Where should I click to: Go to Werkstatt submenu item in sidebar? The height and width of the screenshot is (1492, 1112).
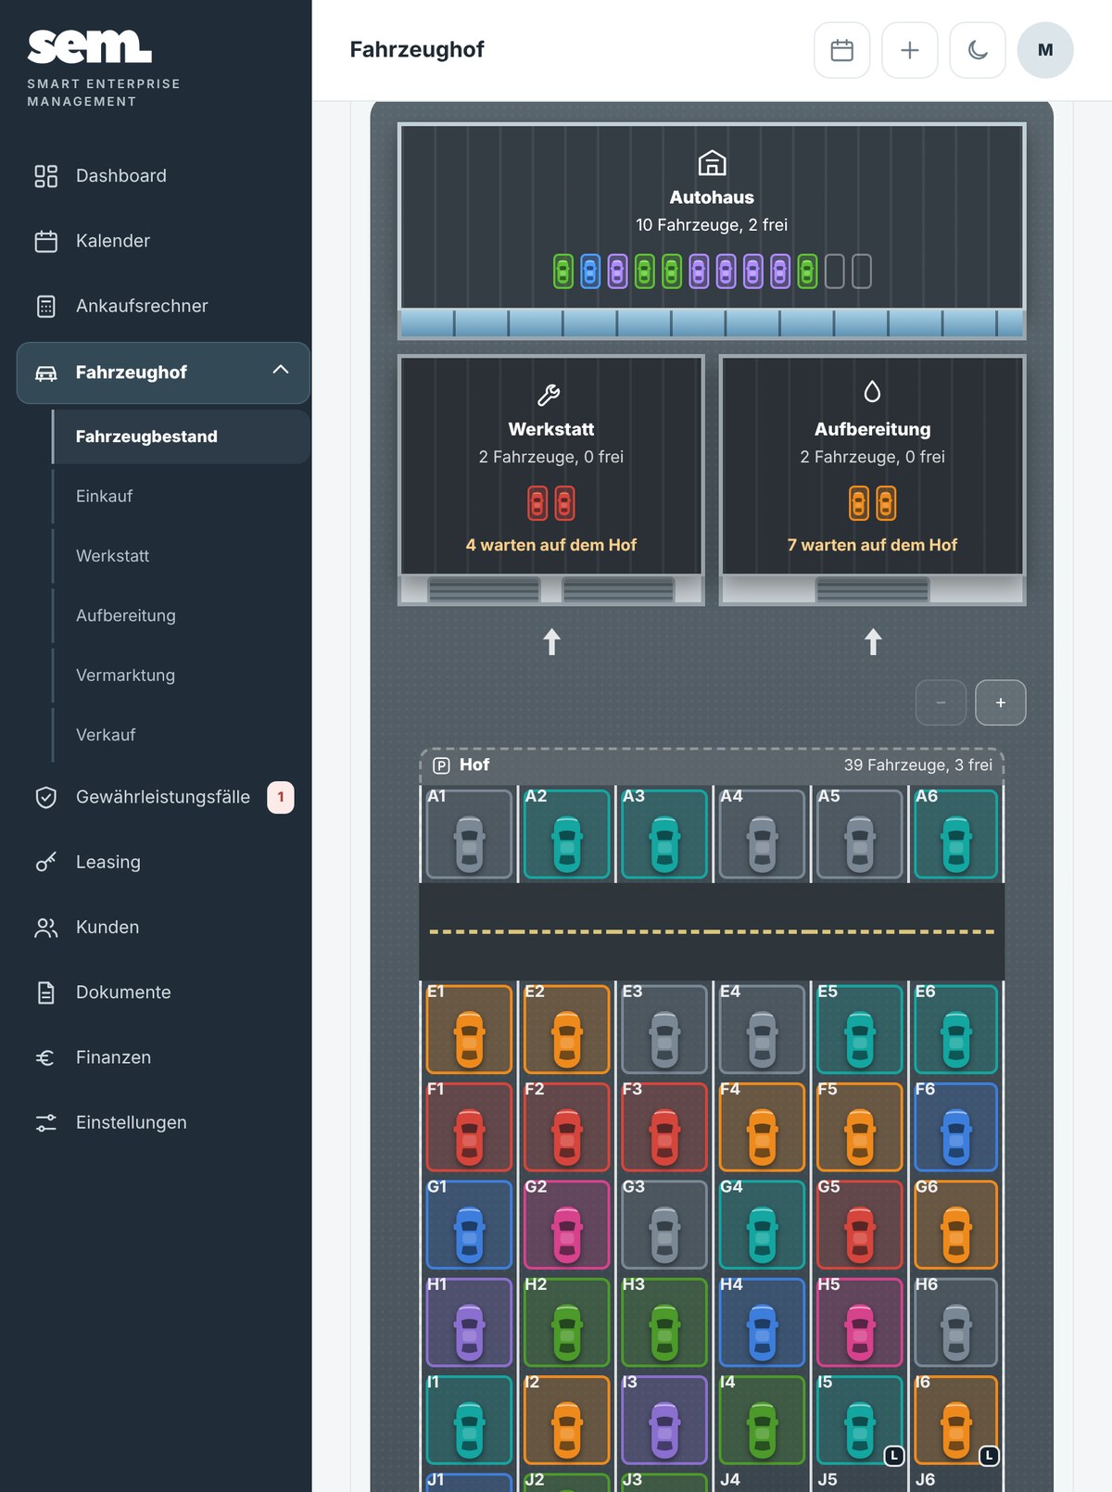click(181, 556)
